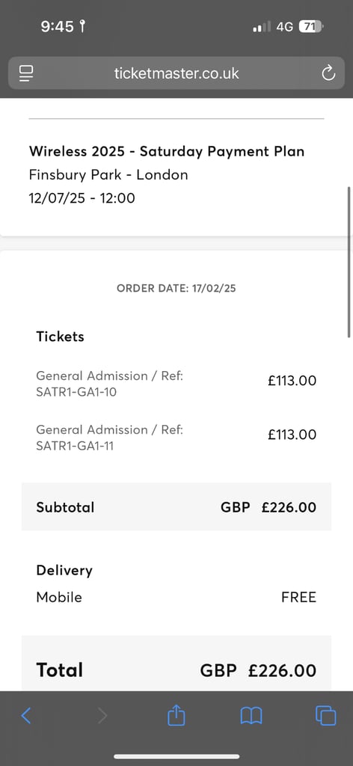Go back with the left arrow
This screenshot has width=353, height=766.
(26, 716)
